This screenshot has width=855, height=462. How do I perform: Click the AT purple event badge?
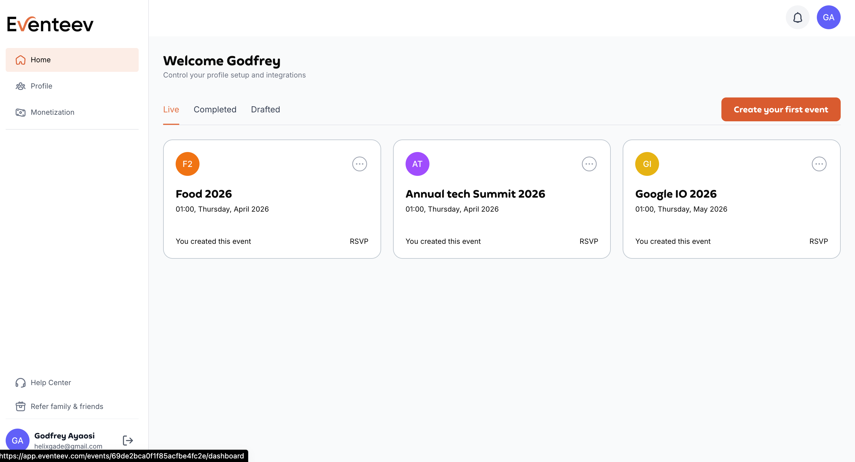tap(417, 164)
